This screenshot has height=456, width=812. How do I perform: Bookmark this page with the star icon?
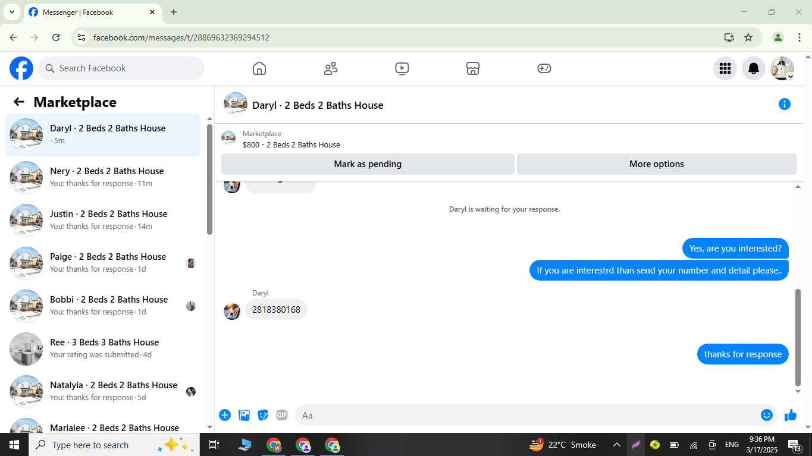click(x=748, y=37)
